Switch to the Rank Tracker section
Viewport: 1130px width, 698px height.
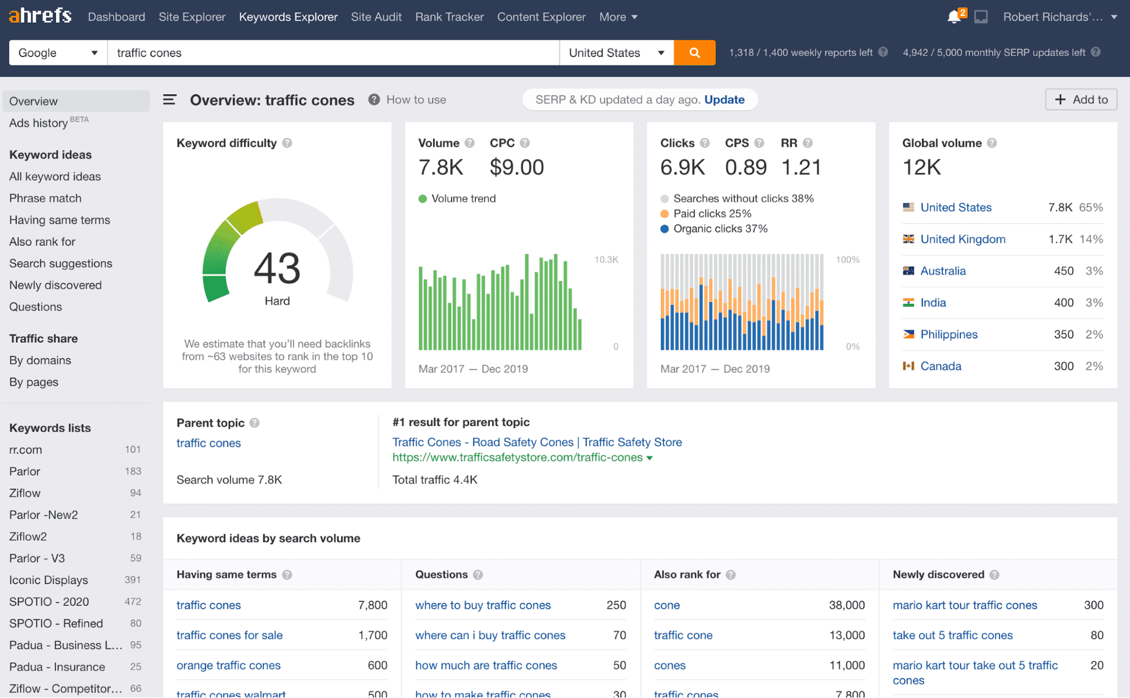coord(449,16)
